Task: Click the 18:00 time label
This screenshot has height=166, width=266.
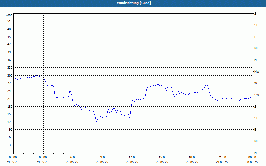Action: click(x=192, y=157)
